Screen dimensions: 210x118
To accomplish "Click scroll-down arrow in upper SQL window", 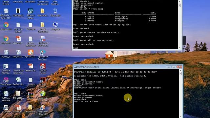I will pos(180,48).
